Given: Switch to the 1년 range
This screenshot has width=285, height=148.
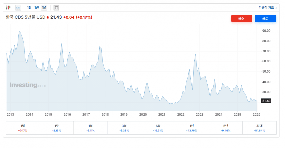Looking at the screenshot, I should point(192,128).
